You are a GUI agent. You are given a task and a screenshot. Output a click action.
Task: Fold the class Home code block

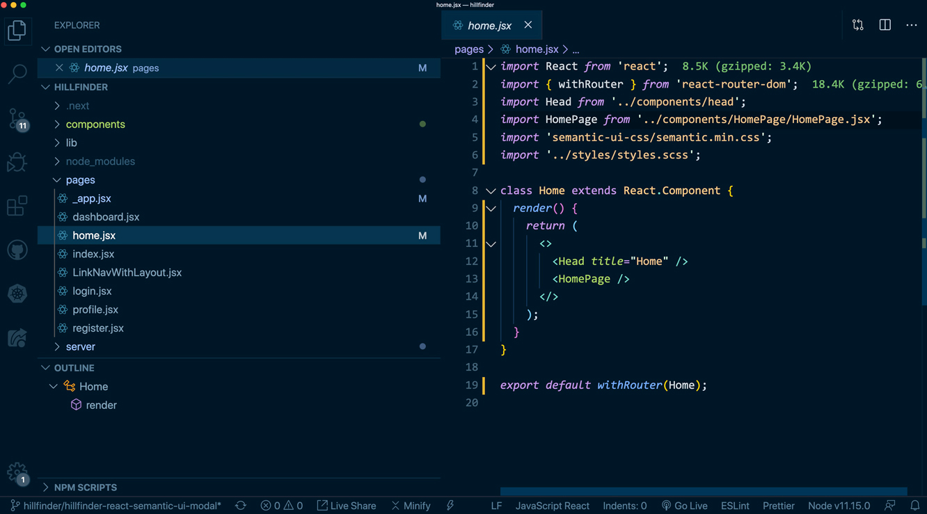[491, 191]
